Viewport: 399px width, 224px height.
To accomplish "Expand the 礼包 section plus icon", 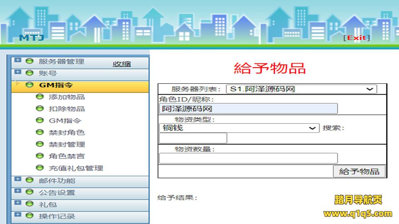I will 17,203.
